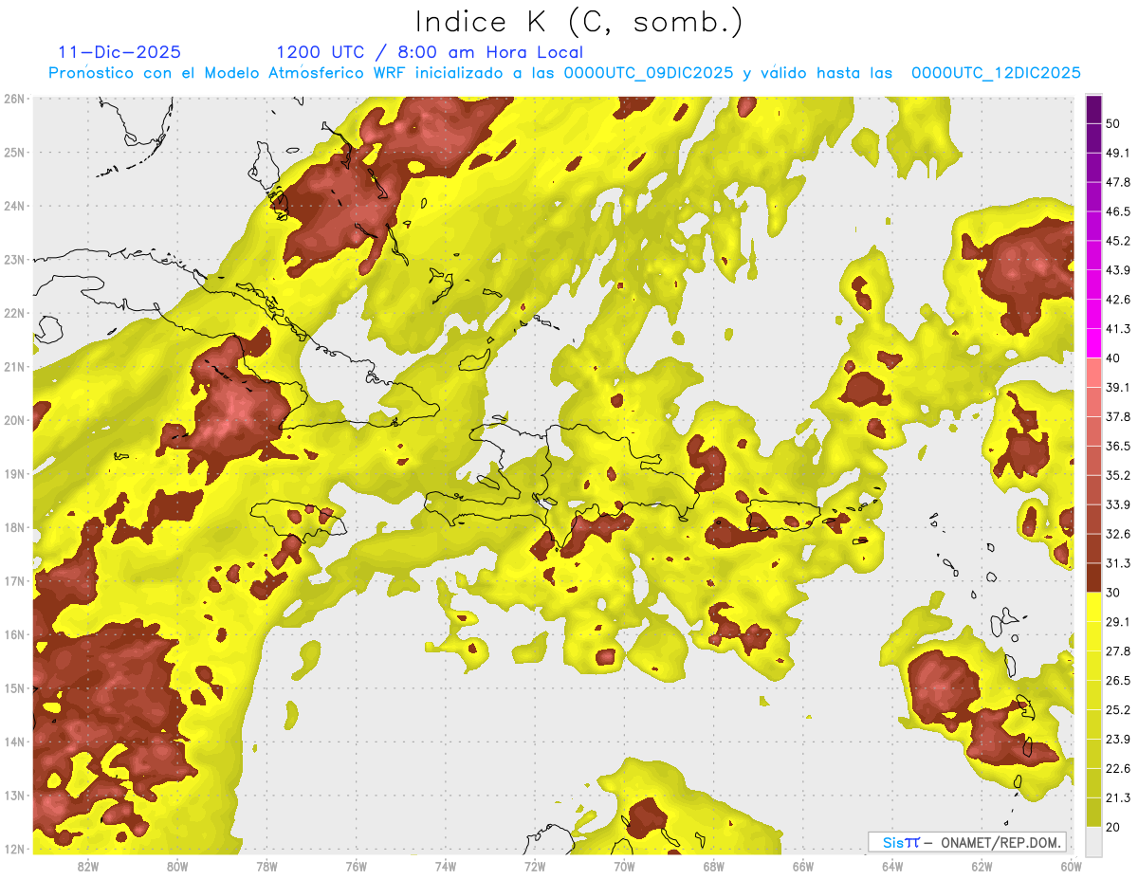
Task: Click the longitude label "72W"
Action: [535, 867]
